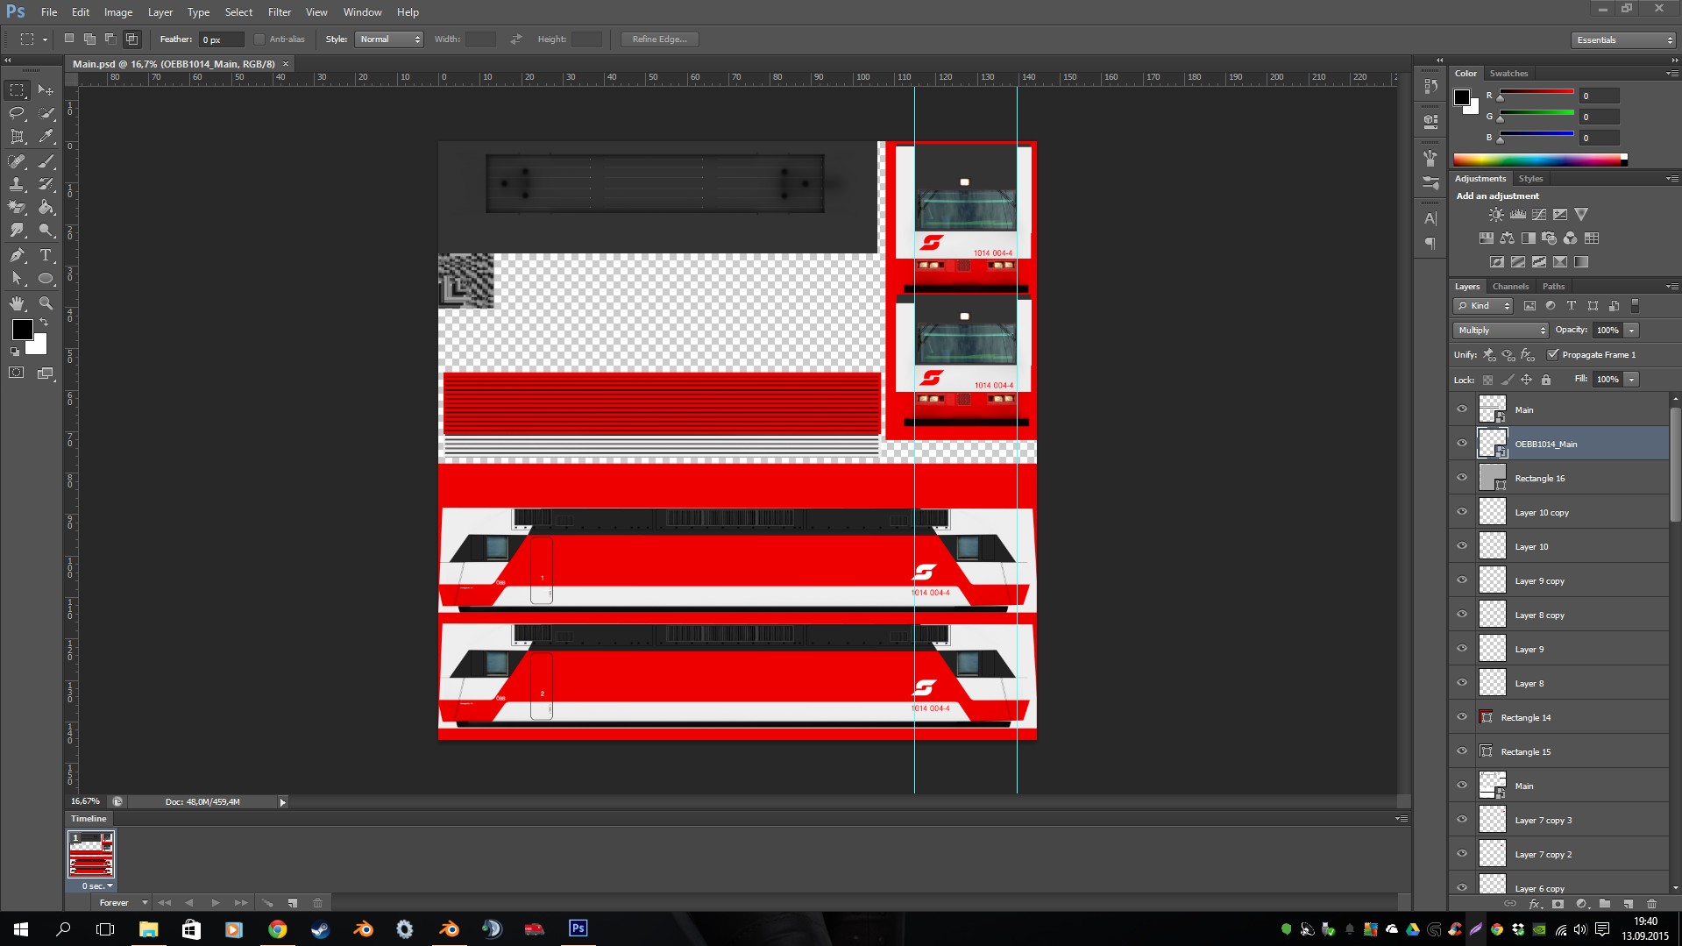Viewport: 1682px width, 946px height.
Task: Toggle visibility of Layer 10 copy
Action: pos(1462,512)
